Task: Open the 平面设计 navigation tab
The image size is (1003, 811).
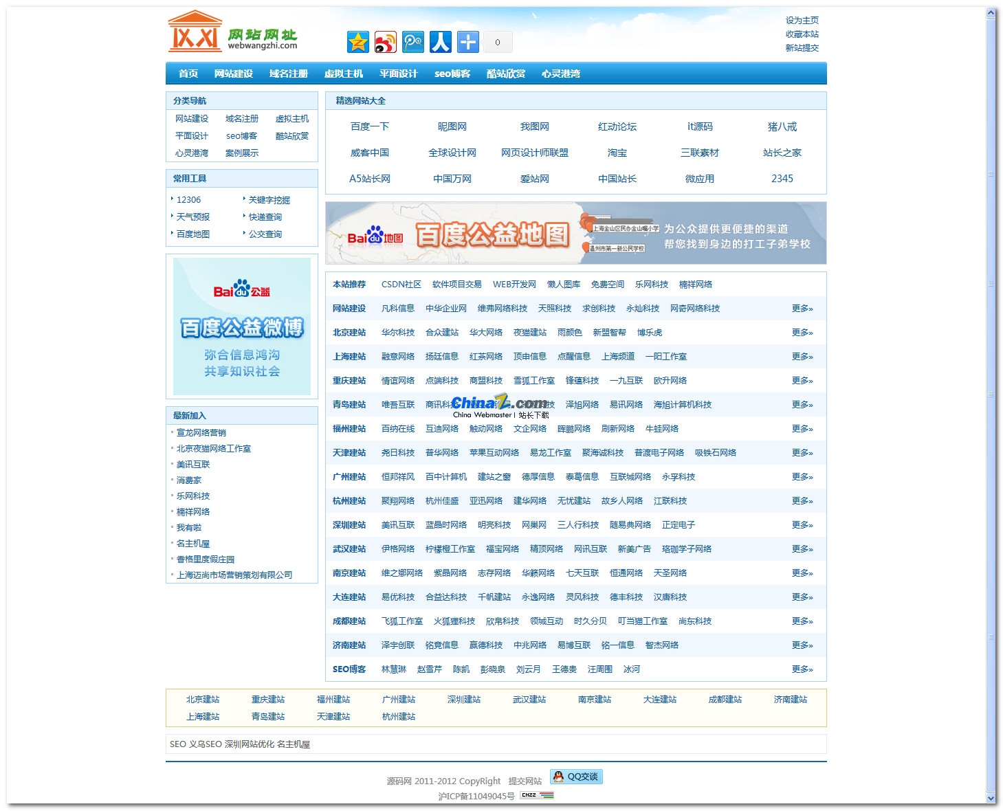Action: coord(399,74)
